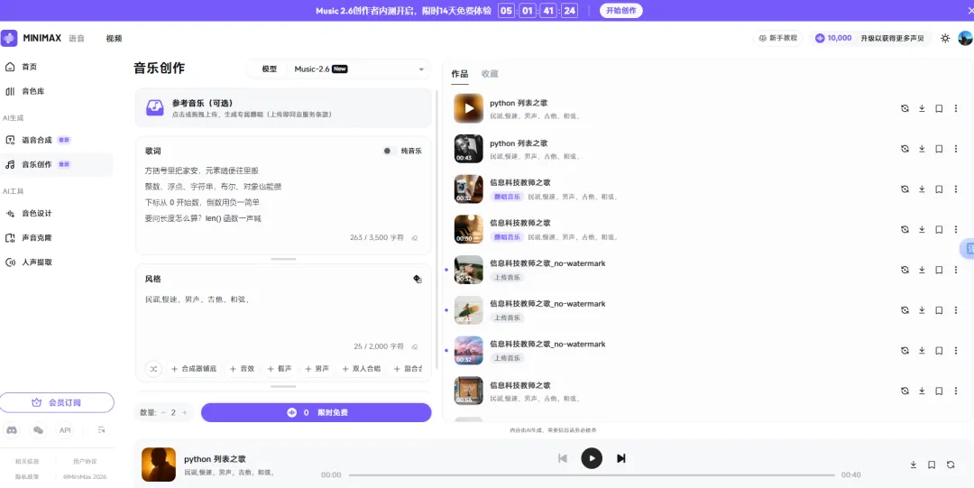Clear lyrics with the eraser icon
The image size is (974, 488).
(x=415, y=237)
